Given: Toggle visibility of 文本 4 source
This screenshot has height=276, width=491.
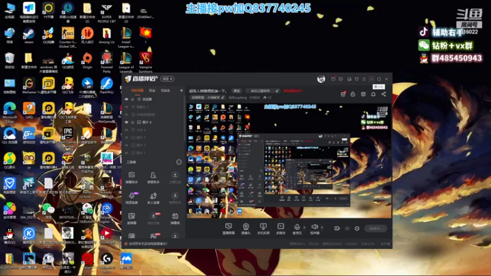Looking at the screenshot, I should coord(126,130).
